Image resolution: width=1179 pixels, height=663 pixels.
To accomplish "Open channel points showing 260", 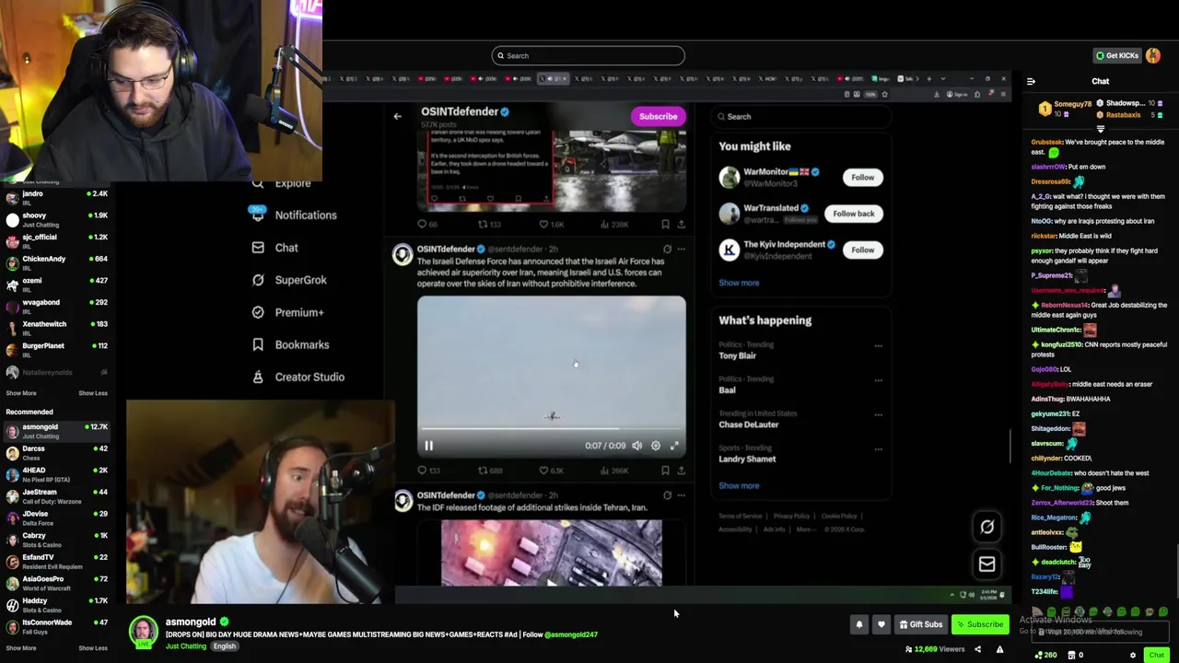I will 1045,655.
